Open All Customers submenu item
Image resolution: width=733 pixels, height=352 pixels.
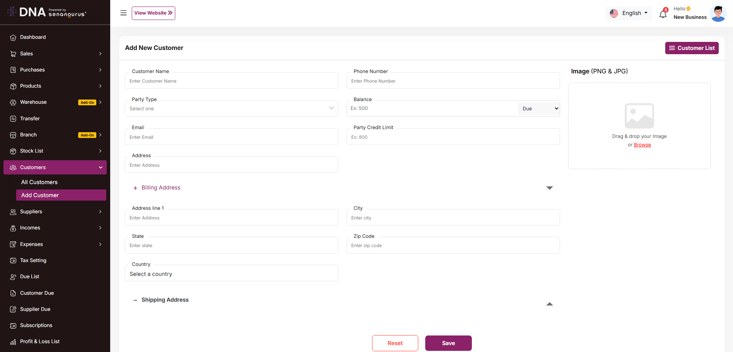point(39,182)
